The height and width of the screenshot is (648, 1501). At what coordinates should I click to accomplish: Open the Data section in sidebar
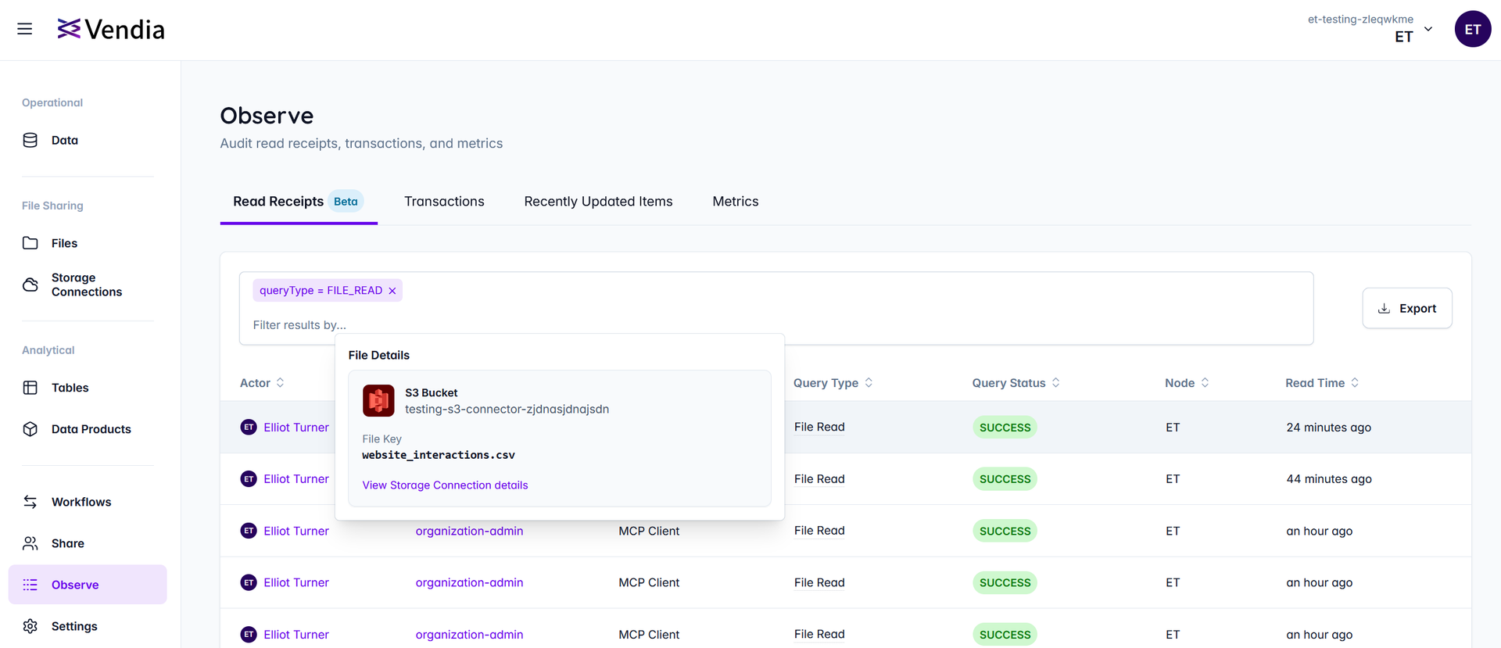coord(64,140)
